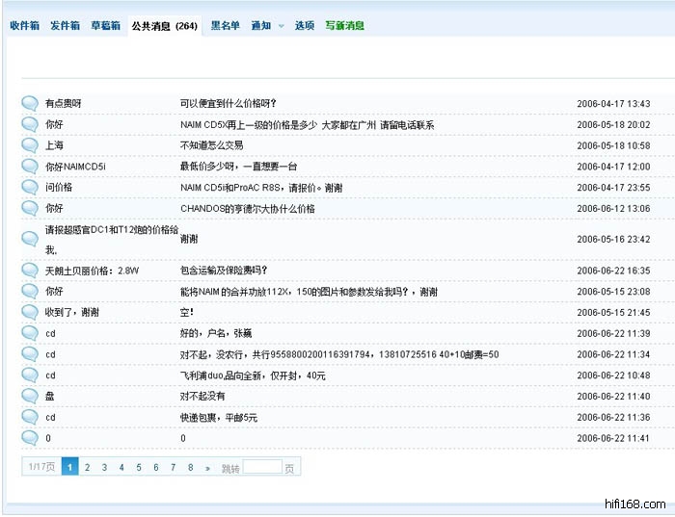Image resolution: width=675 pixels, height=517 pixels.
Task: Click the 跳转 page number input box
Action: tap(261, 468)
